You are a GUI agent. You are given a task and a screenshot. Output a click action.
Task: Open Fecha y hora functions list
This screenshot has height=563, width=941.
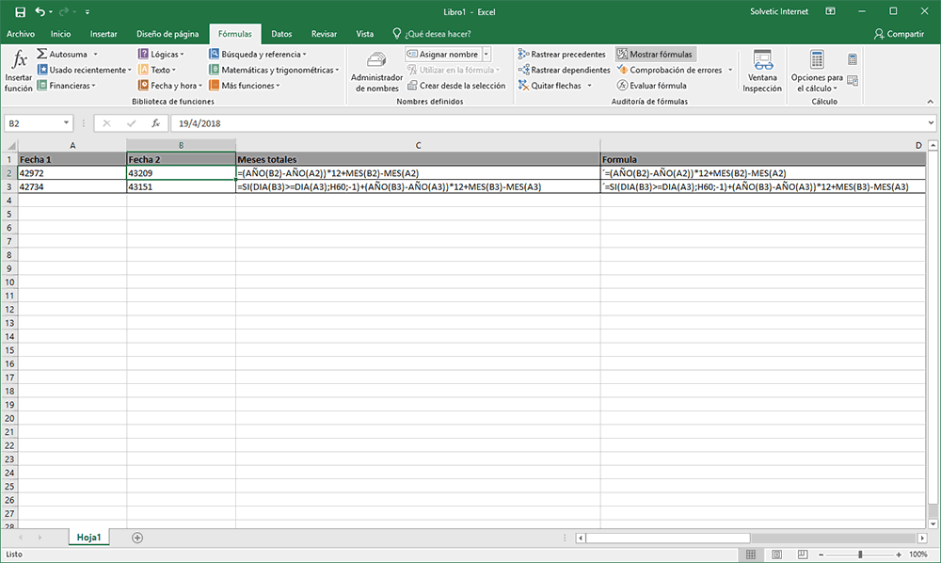click(x=170, y=86)
